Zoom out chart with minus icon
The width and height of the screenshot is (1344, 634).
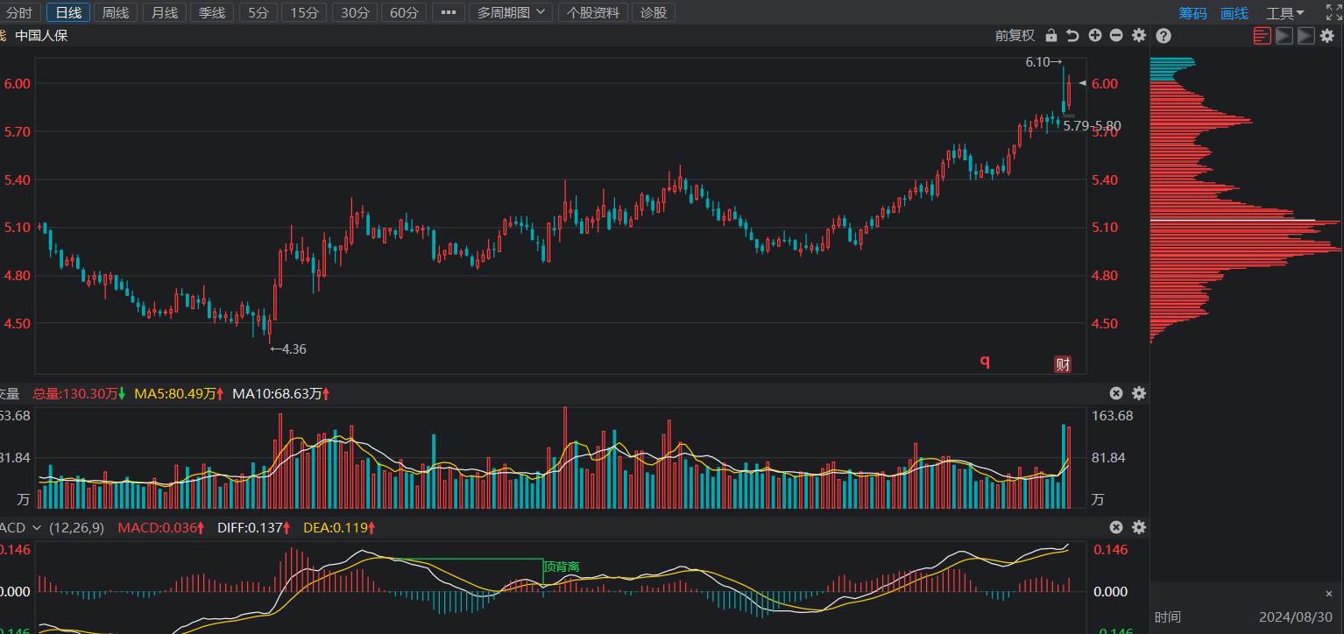tap(1116, 35)
